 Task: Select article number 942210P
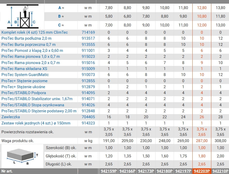point(220,171)
